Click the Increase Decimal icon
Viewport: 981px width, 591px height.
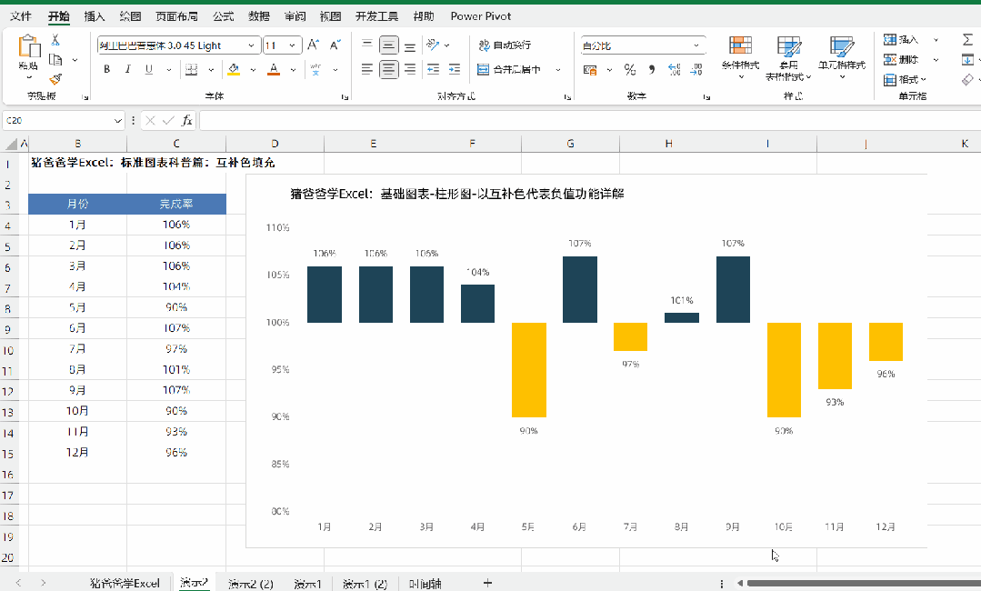click(x=675, y=69)
